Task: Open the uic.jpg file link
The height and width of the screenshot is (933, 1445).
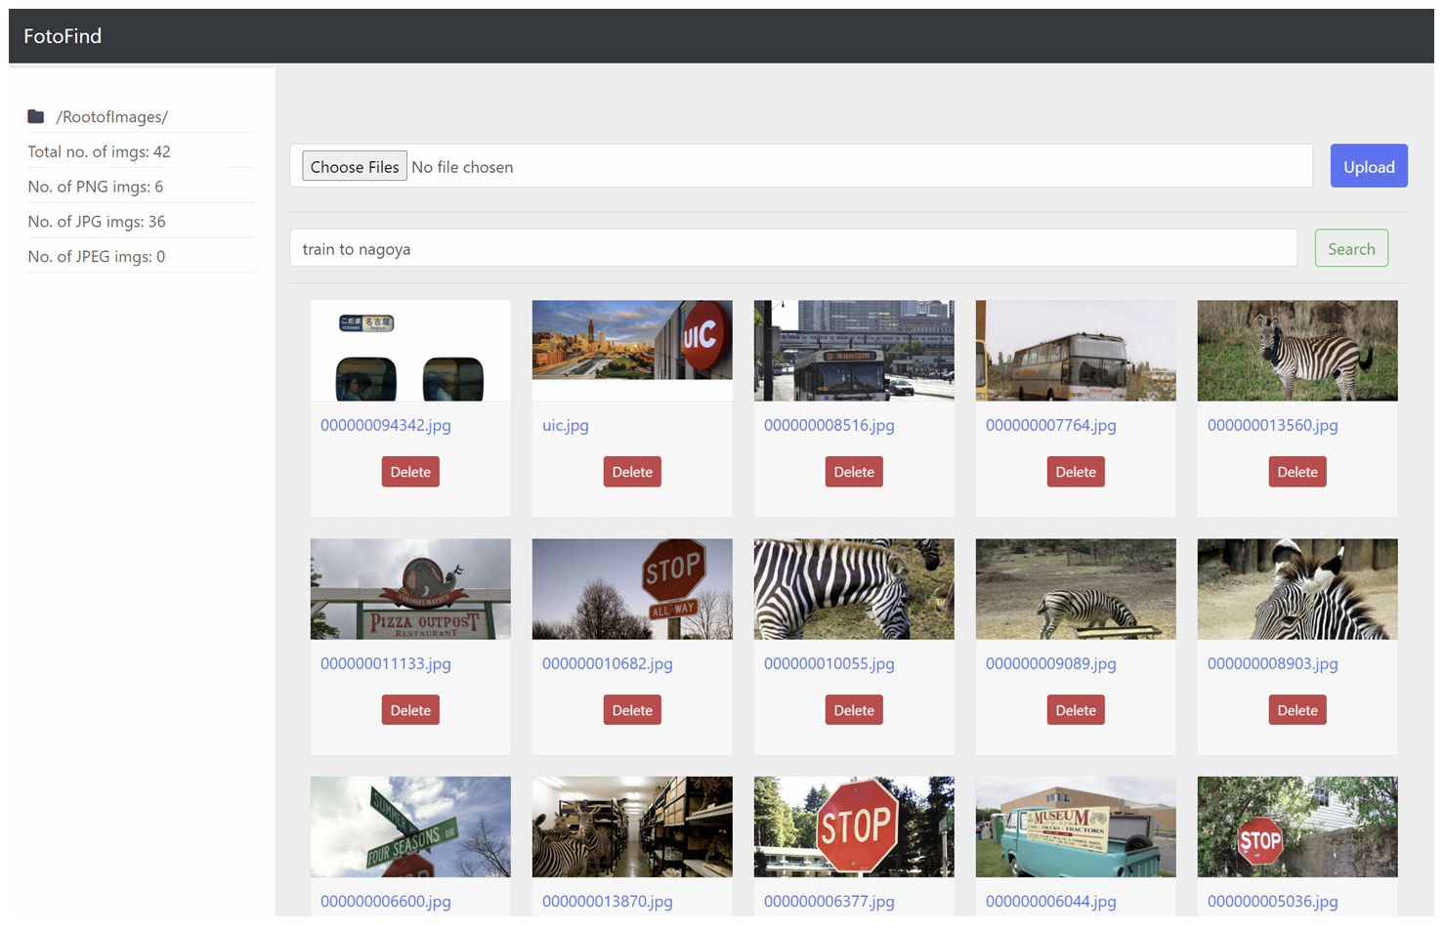Action: coord(566,425)
